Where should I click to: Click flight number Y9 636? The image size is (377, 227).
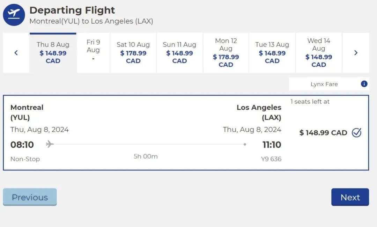pos(271,159)
